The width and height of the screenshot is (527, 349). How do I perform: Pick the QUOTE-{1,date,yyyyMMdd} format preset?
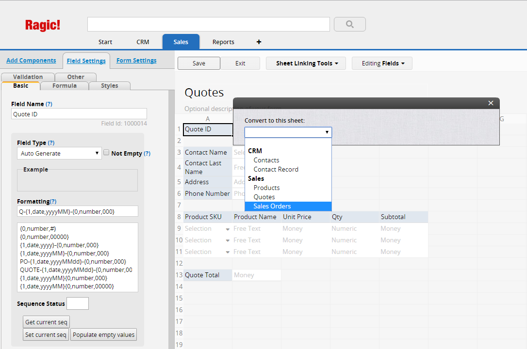76,270
